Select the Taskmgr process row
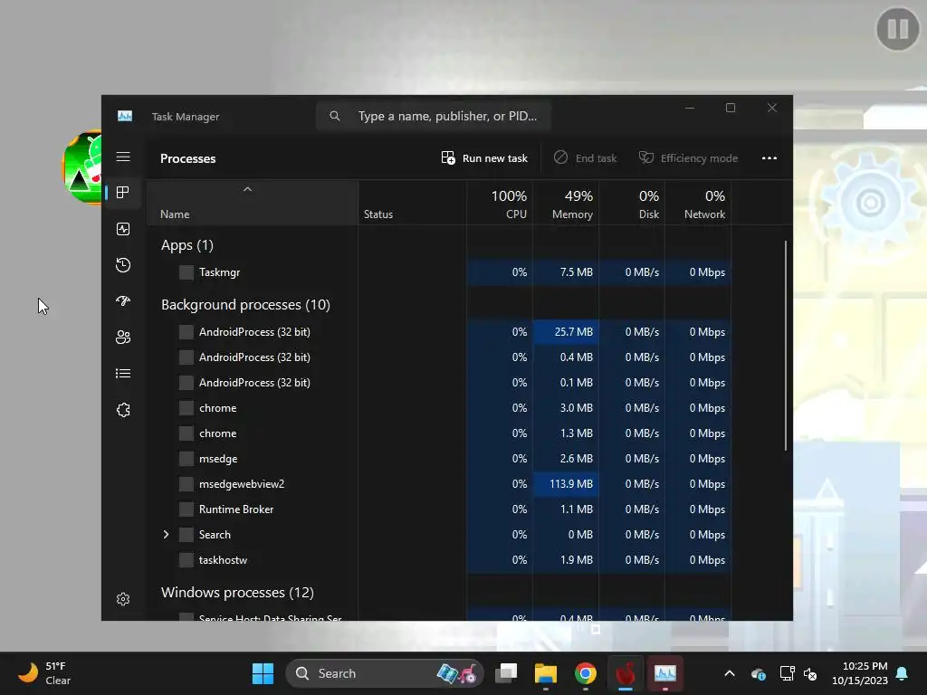Viewport: 927px width, 695px height. [x=439, y=271]
